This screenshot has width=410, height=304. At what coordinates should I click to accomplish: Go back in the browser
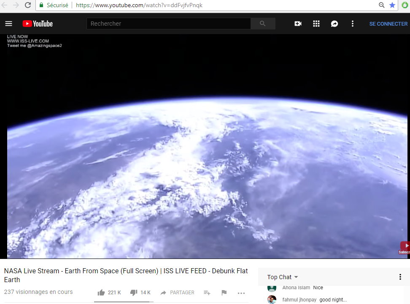click(x=5, y=5)
